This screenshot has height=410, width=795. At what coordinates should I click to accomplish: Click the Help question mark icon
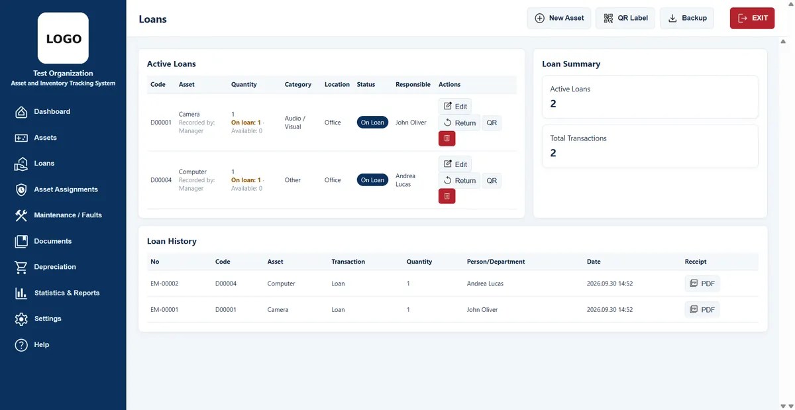[x=21, y=345]
